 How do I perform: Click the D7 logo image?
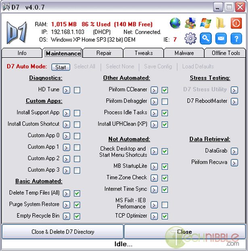[17, 32]
